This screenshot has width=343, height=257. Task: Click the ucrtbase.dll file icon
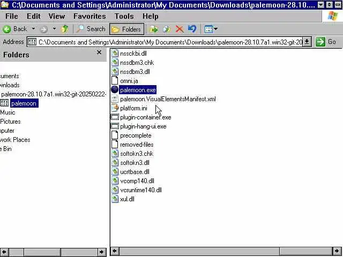[115, 172]
